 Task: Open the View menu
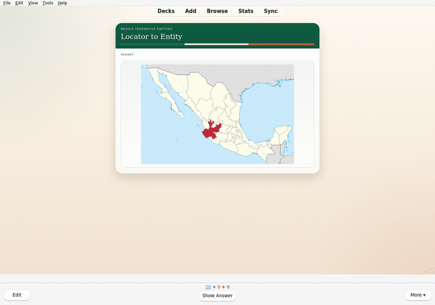pos(33,3)
